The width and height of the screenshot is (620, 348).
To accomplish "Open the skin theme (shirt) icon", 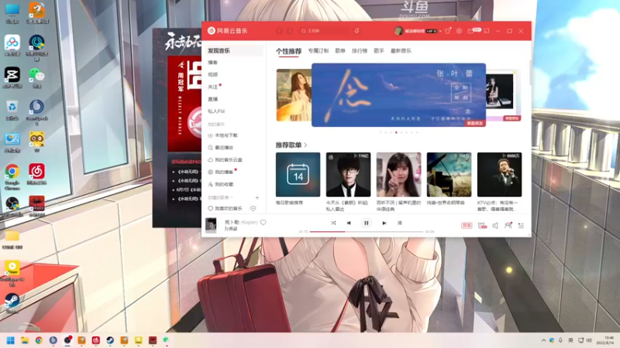I will 448,31.
